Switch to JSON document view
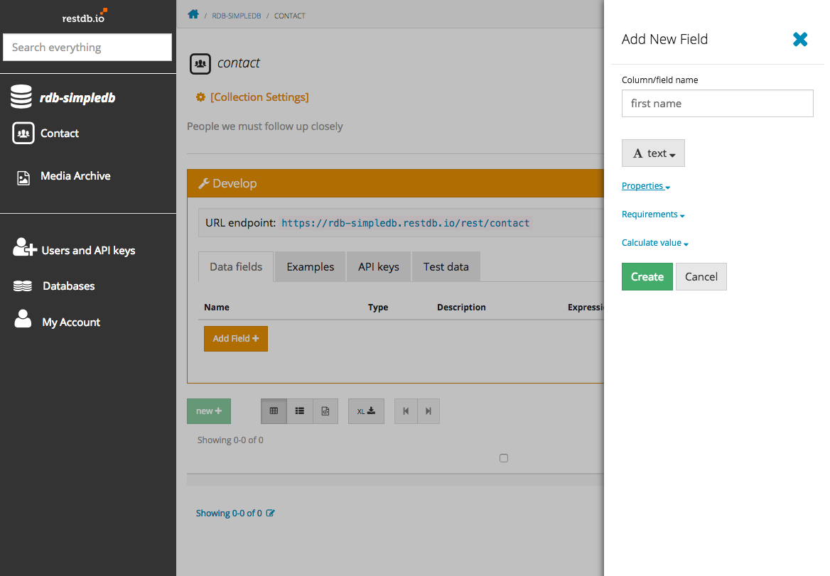The image size is (830, 576). click(325, 411)
